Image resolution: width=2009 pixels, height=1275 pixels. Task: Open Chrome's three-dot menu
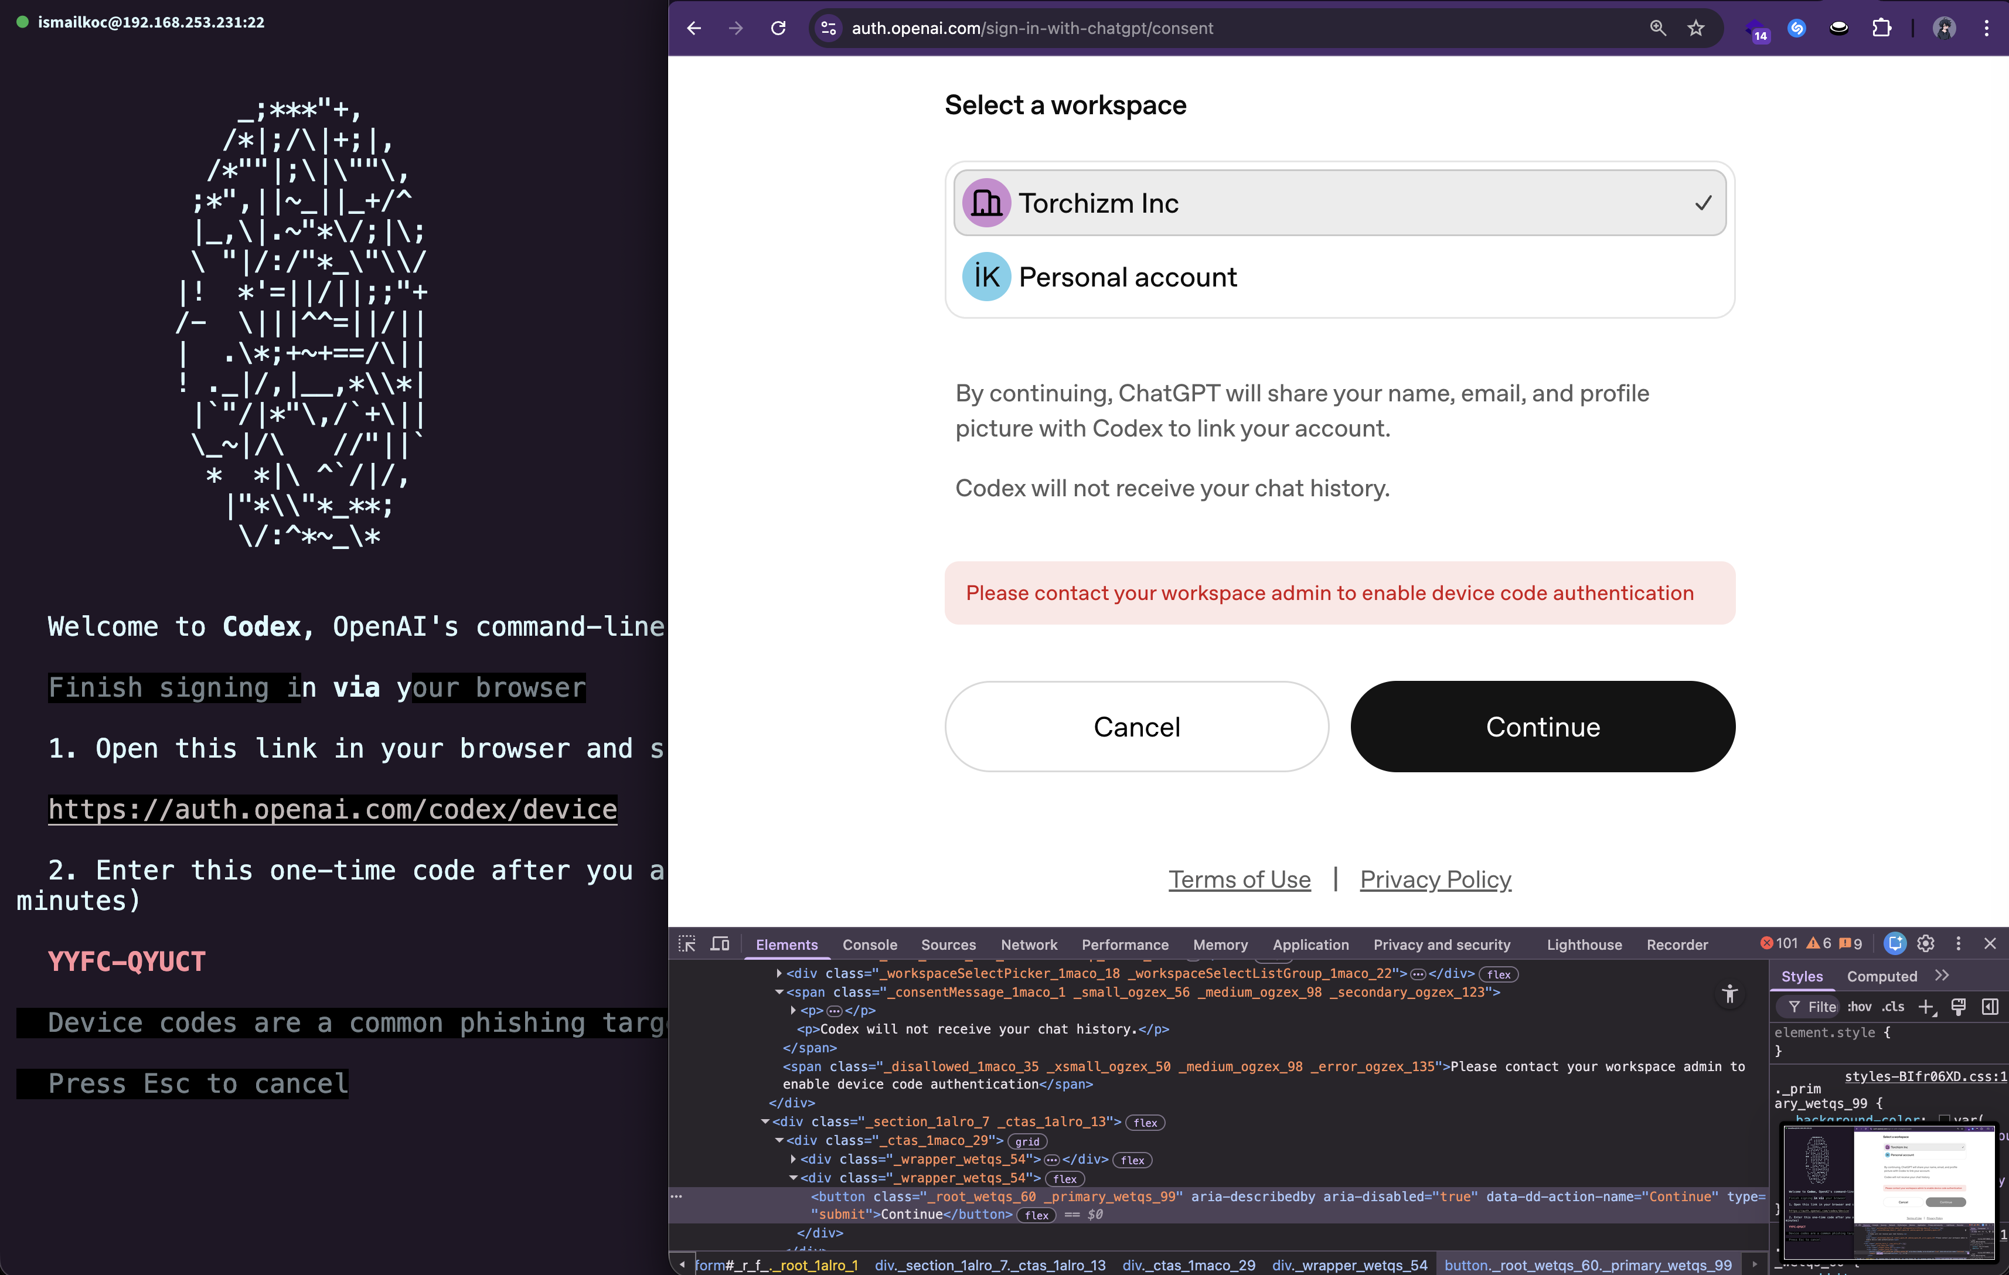click(1987, 28)
